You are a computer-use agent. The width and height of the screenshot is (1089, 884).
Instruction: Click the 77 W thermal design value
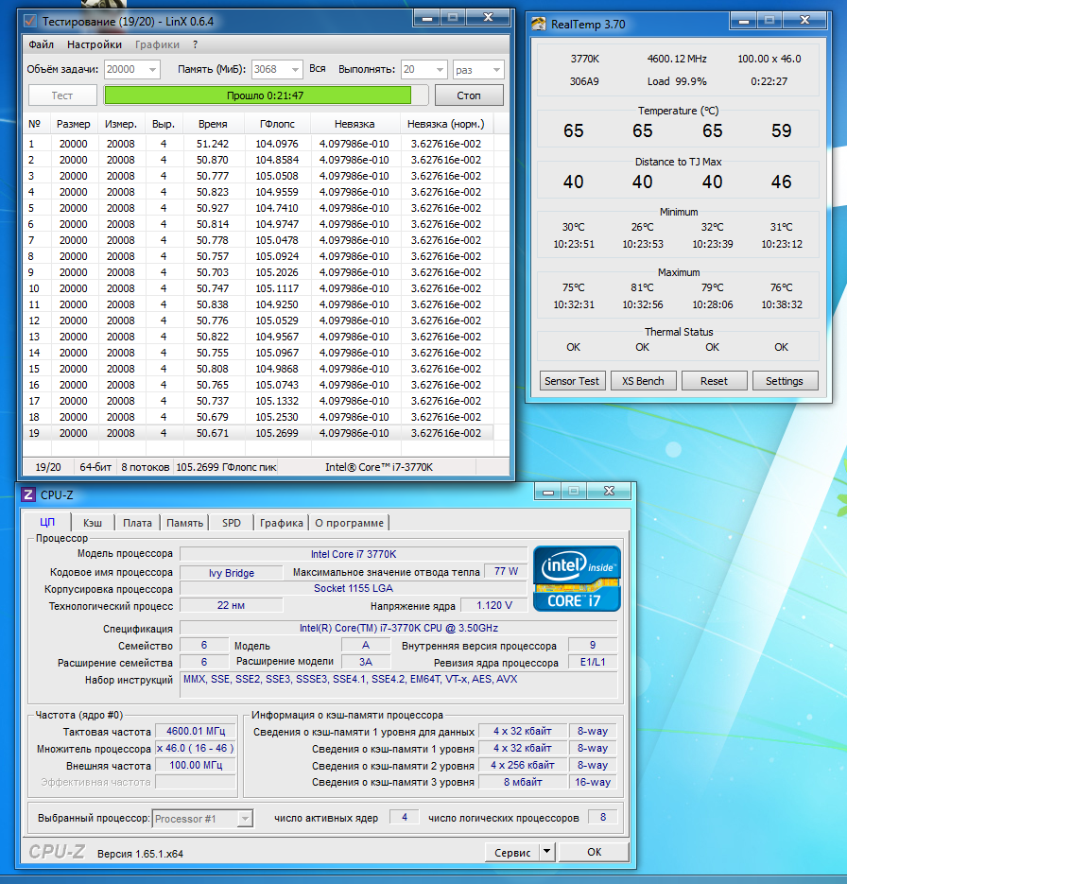[506, 571]
